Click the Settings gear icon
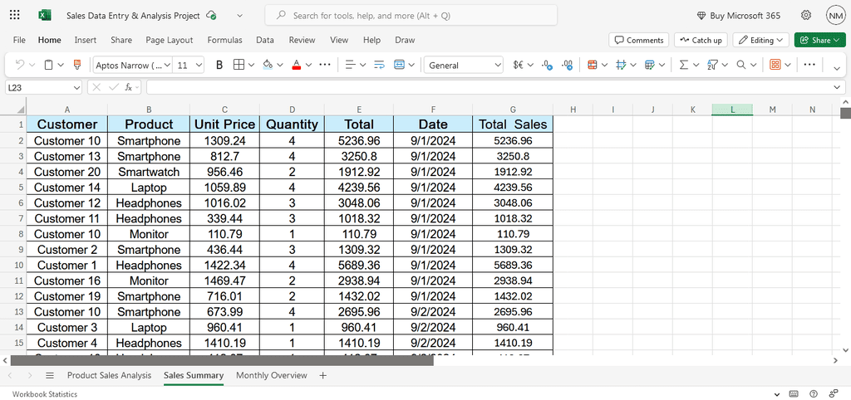Viewport: 851px width, 400px height. 806,15
